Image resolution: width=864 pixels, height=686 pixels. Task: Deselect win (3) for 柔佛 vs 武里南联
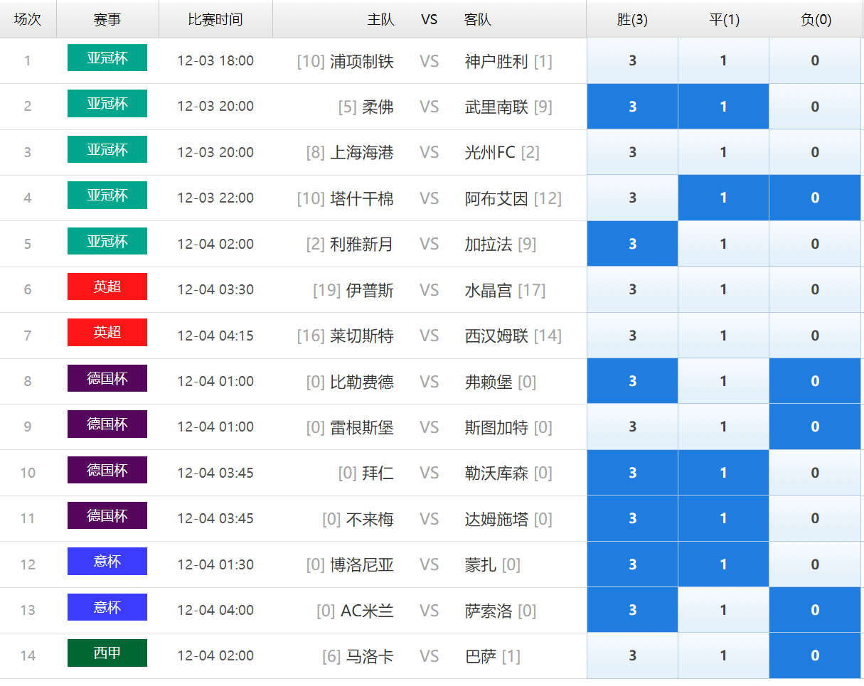pyautogui.click(x=632, y=107)
